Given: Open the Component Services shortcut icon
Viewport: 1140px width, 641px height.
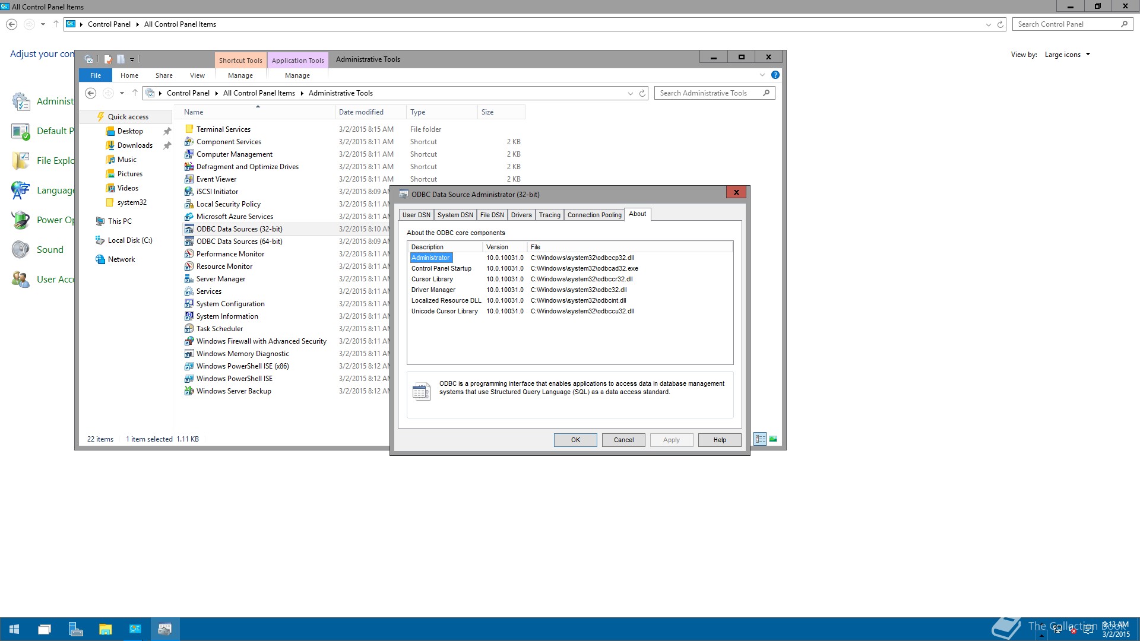Looking at the screenshot, I should pyautogui.click(x=189, y=142).
